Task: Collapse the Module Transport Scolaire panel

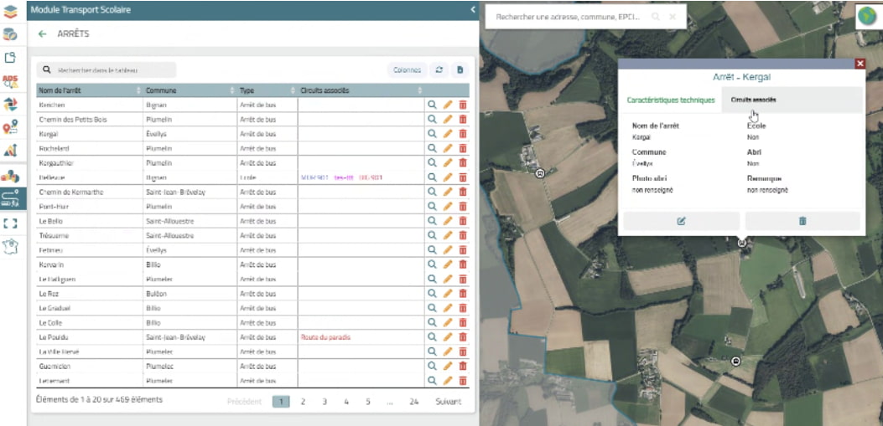Action: click(473, 10)
